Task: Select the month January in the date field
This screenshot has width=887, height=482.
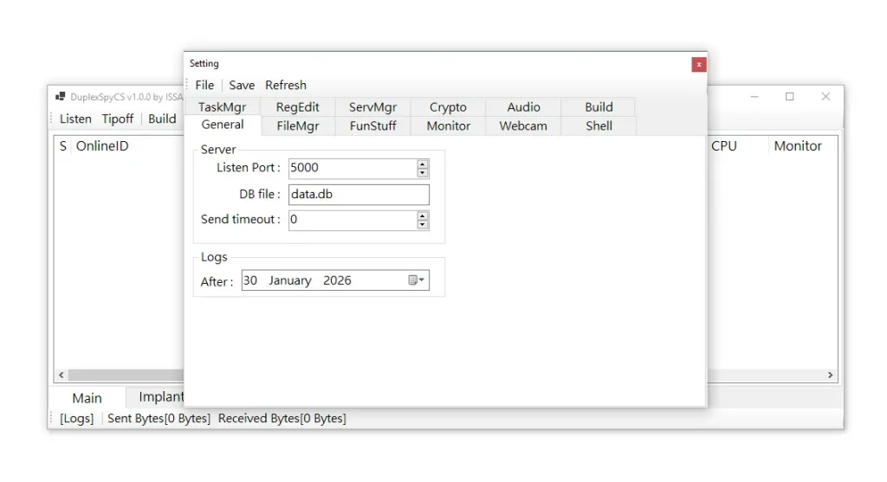Action: point(289,280)
